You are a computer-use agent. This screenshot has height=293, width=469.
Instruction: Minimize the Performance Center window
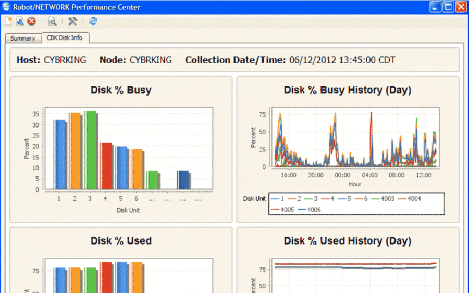tap(435, 7)
